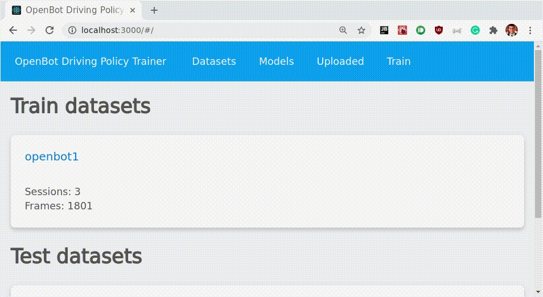Click the scrollbar down arrow

coord(538,292)
